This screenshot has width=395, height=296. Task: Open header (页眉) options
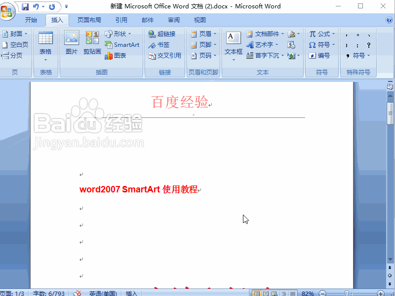tap(203, 34)
